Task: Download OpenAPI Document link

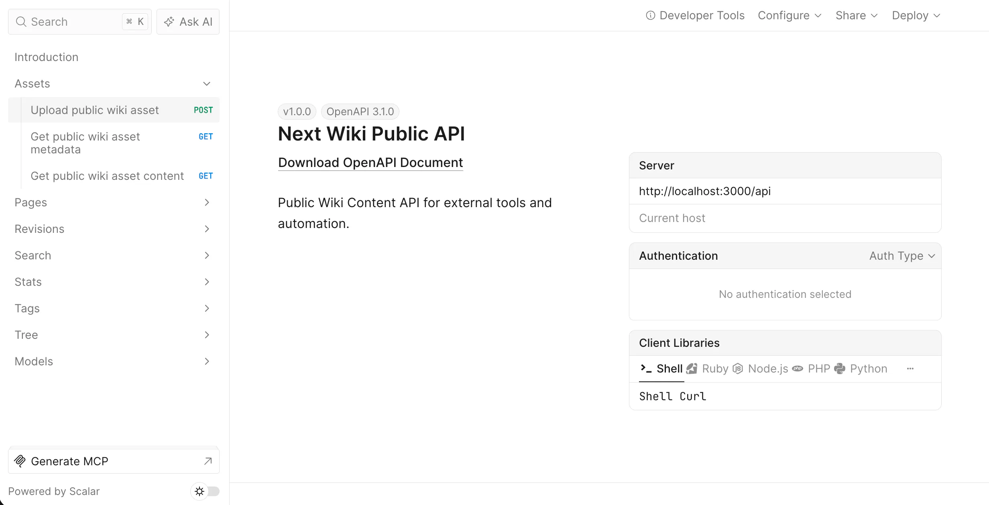Action: pyautogui.click(x=370, y=163)
